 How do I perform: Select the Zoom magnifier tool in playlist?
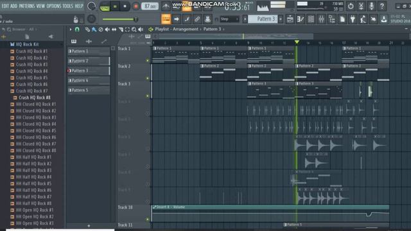coord(134,30)
